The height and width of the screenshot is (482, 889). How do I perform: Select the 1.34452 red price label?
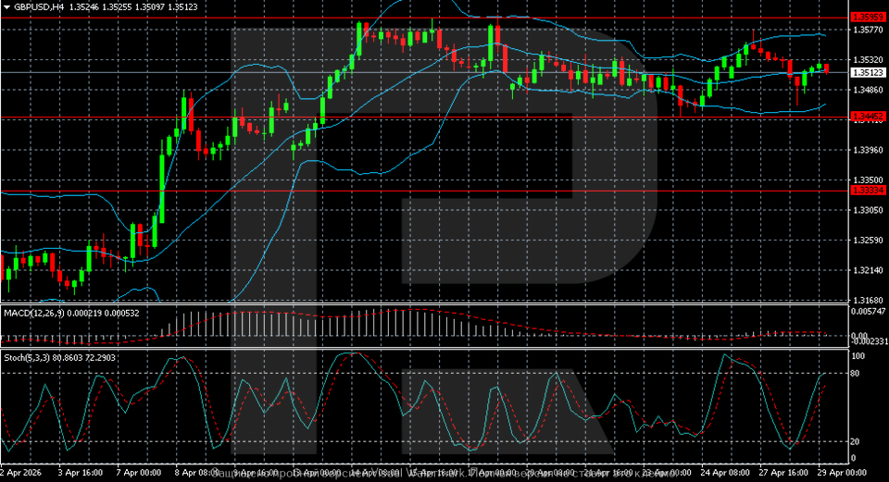tap(868, 117)
